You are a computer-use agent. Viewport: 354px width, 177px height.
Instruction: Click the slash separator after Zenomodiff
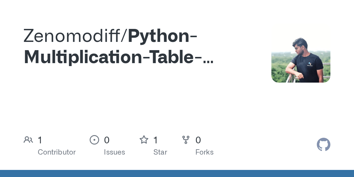point(125,36)
